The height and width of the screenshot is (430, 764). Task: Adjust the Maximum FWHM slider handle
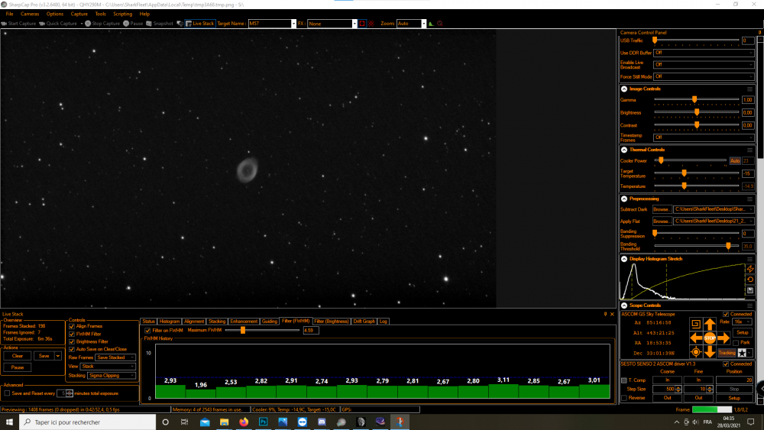click(243, 330)
